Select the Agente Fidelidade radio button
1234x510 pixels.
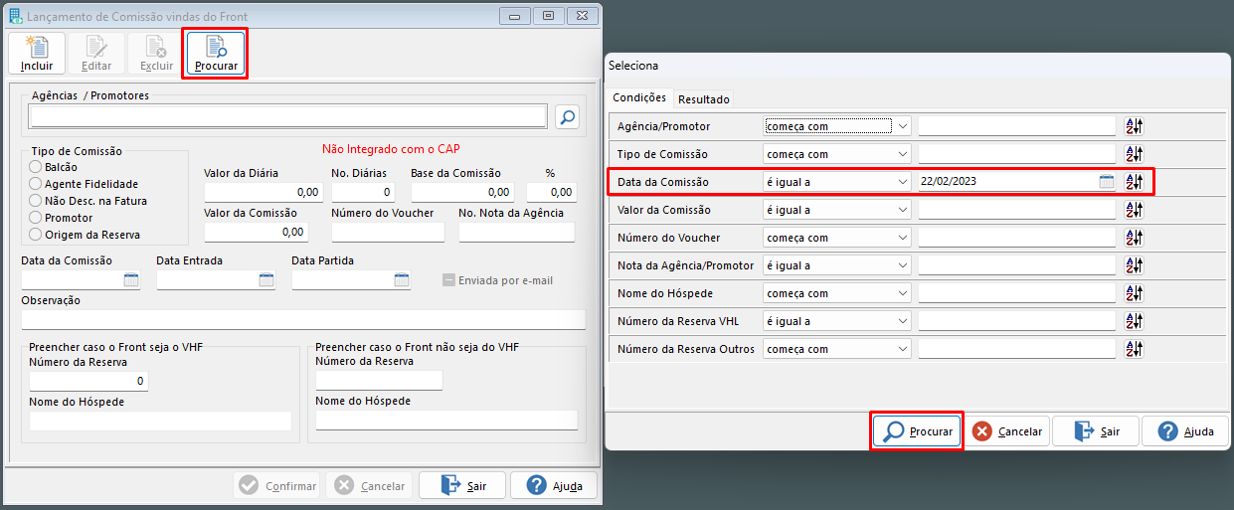(37, 184)
